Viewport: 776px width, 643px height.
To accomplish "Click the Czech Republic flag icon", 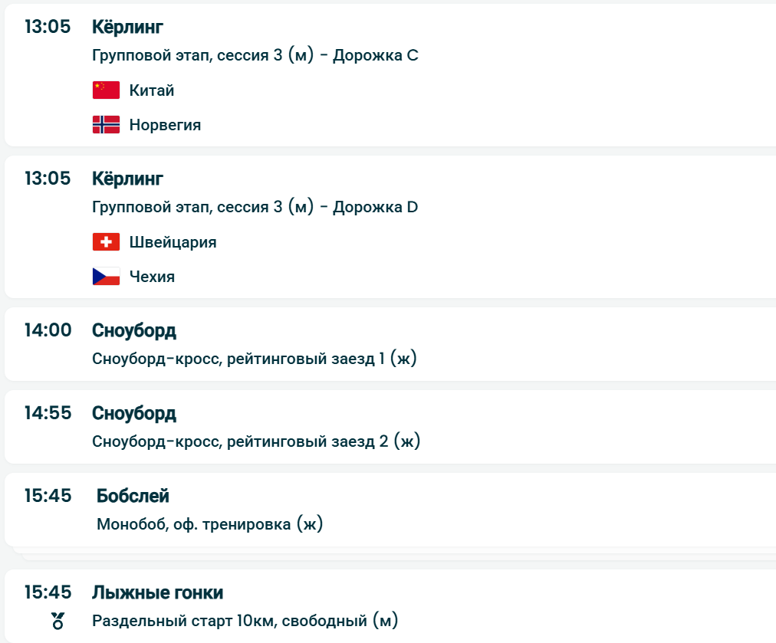I will coord(106,277).
